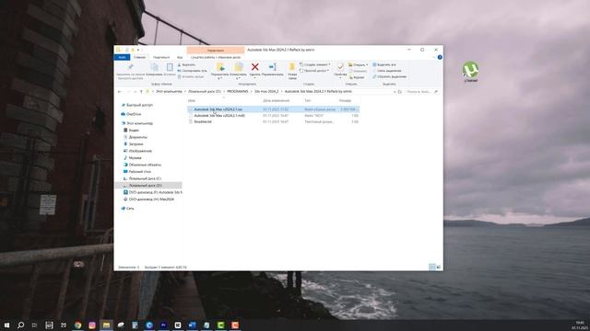
Task: Click the Back navigation arrow
Action: point(120,92)
